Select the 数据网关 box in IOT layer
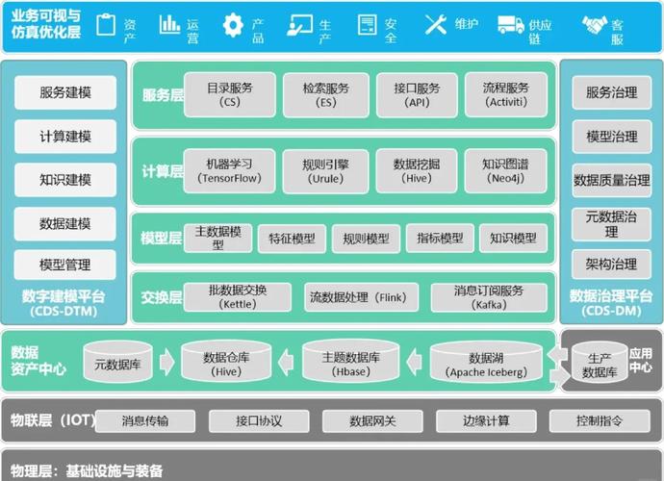Viewport: 664px width, 481px height. [372, 421]
